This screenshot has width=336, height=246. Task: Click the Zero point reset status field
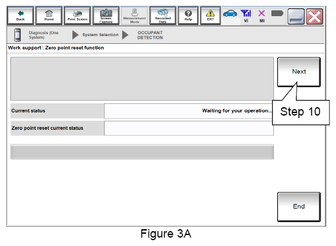pyautogui.click(x=189, y=128)
